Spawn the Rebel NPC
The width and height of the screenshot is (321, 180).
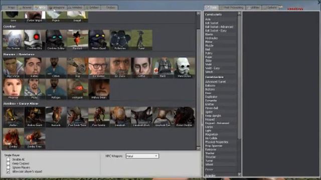(x=35, y=89)
